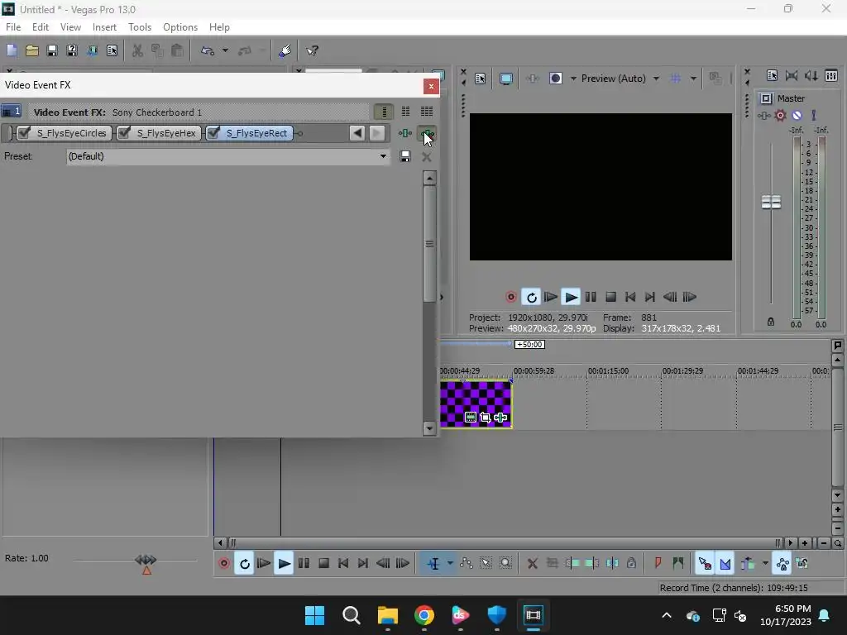Open the Edit menu
Screen dimensions: 847x635
coord(40,27)
